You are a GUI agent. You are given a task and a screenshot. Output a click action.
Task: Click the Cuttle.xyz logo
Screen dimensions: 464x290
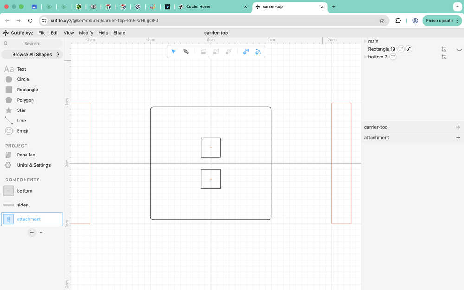click(18, 33)
